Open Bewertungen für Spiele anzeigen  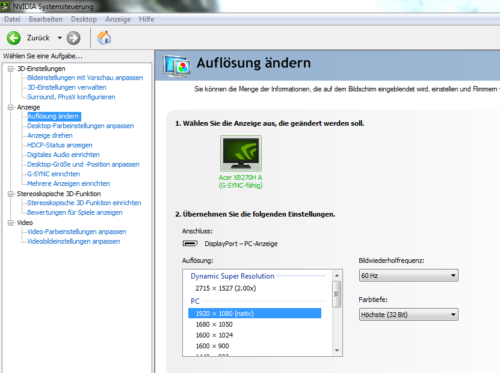75,212
